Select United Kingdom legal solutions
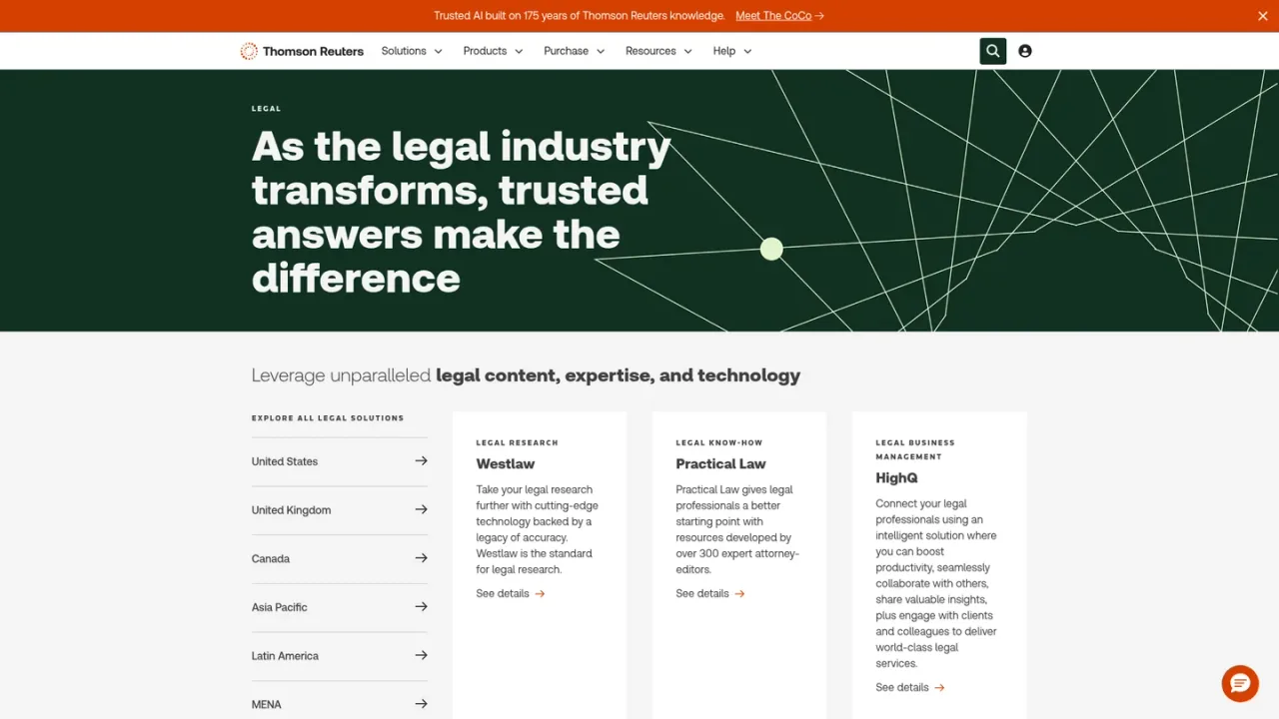 click(340, 509)
